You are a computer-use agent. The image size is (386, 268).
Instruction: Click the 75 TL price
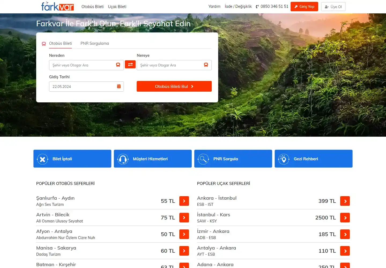coord(168,218)
